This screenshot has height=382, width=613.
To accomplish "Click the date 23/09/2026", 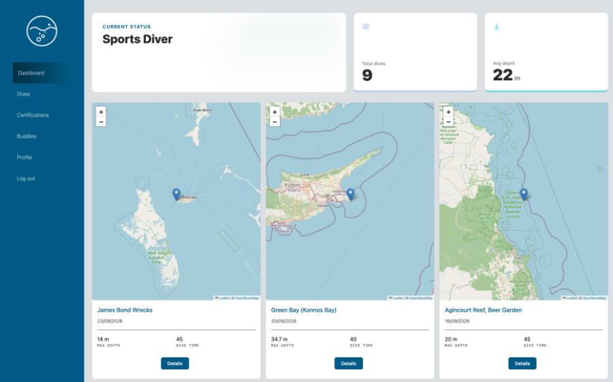I will point(110,321).
